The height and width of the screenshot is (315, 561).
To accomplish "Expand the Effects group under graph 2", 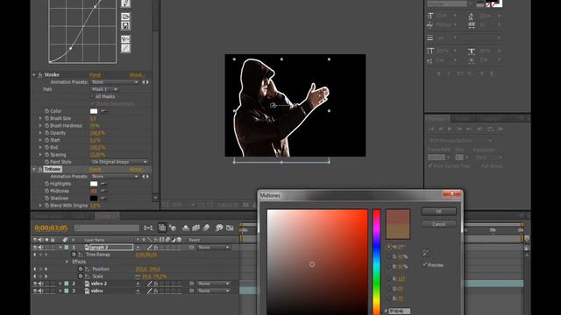I will [67, 262].
